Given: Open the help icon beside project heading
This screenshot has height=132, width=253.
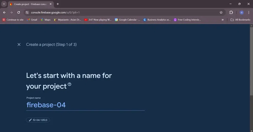Looking at the screenshot, I should coord(69,84).
